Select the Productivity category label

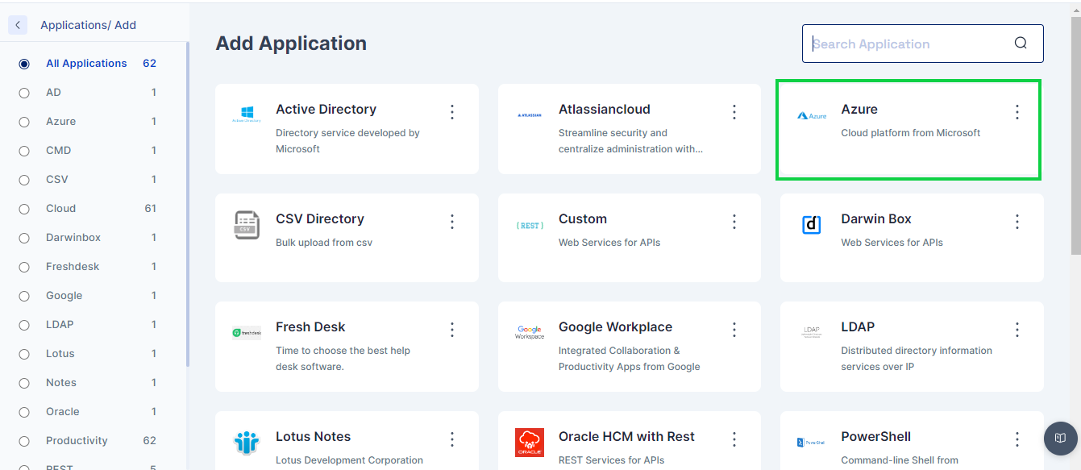(x=77, y=441)
